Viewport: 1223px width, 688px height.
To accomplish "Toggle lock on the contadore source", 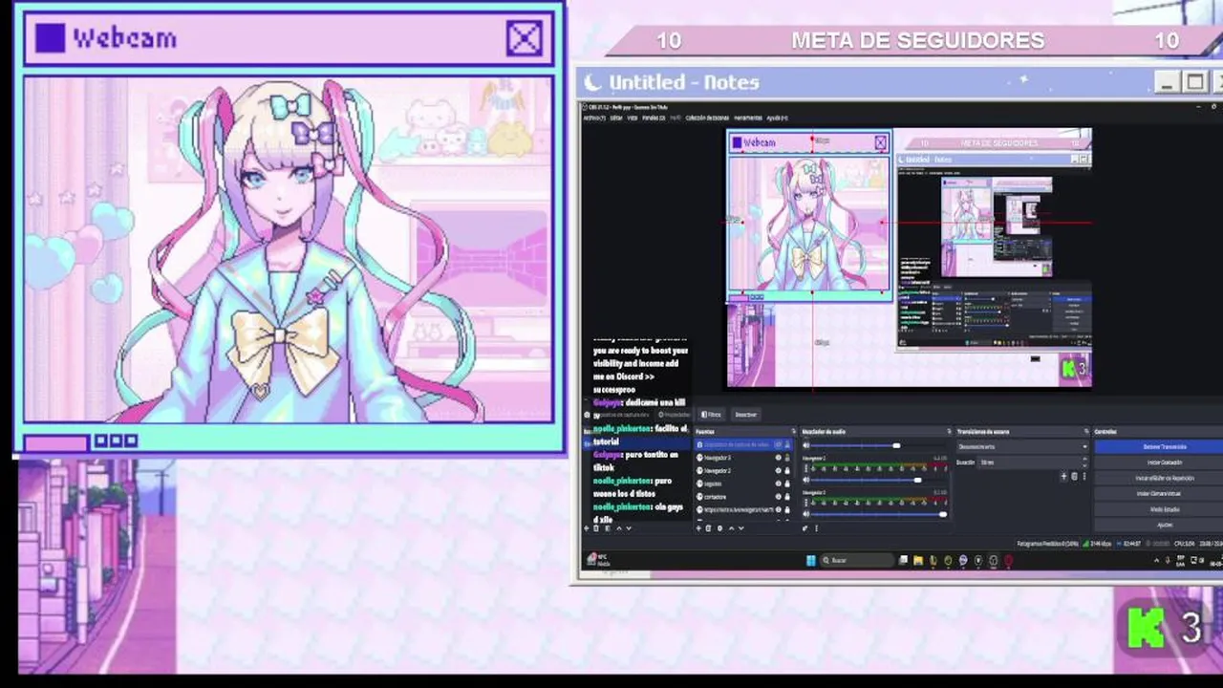I will [x=787, y=497].
